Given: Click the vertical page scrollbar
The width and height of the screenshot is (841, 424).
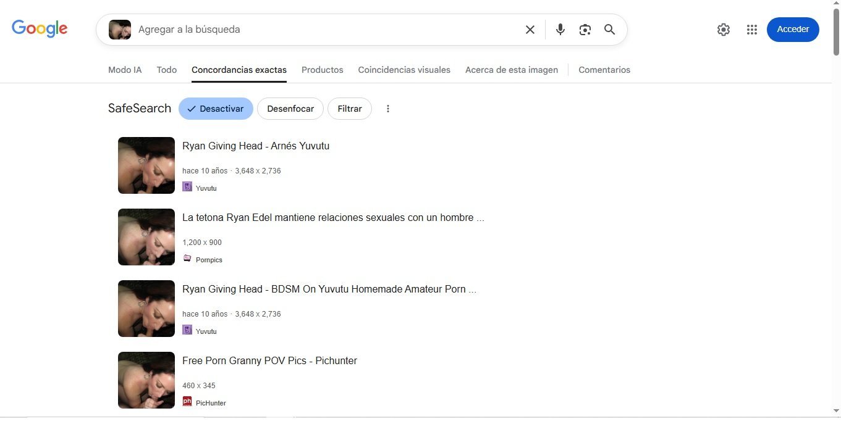Looking at the screenshot, I should (x=836, y=185).
